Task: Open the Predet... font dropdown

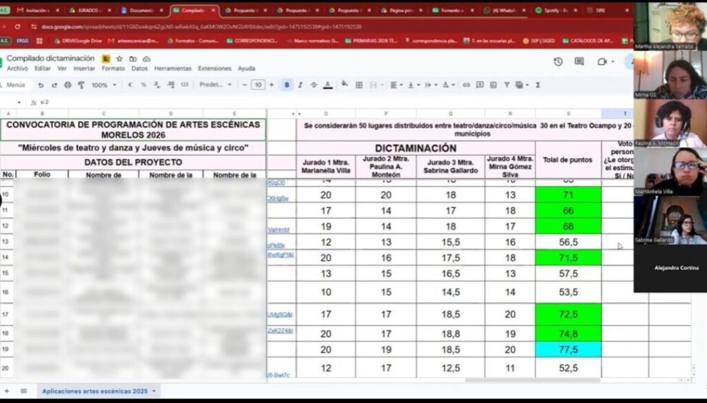Action: [x=215, y=85]
